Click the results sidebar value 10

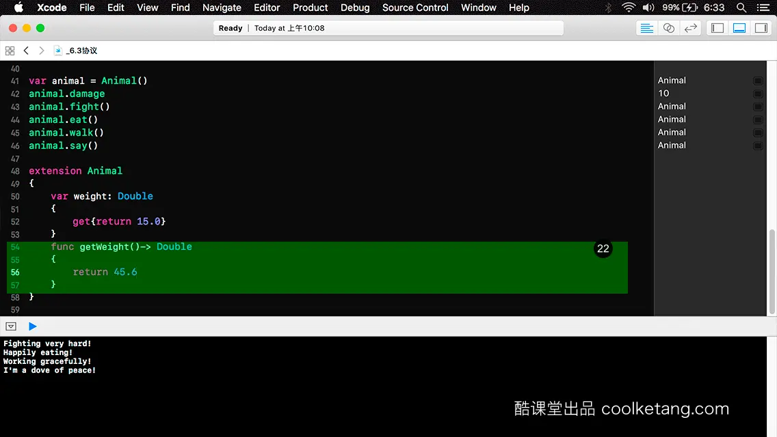(663, 93)
